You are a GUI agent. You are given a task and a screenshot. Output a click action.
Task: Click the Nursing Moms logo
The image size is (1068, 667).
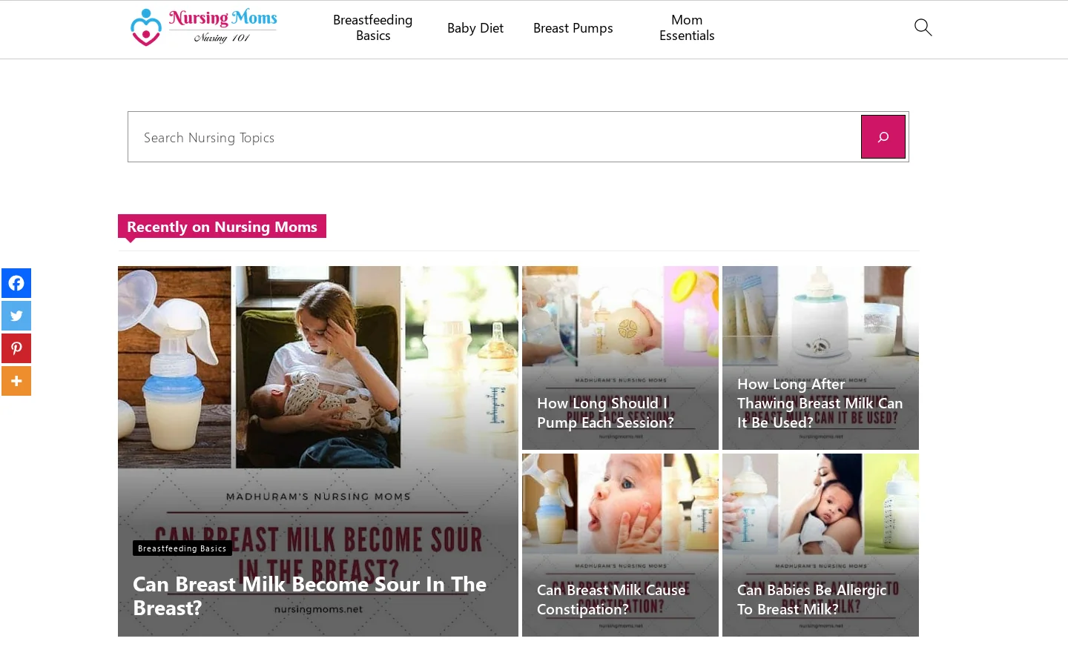[204, 27]
